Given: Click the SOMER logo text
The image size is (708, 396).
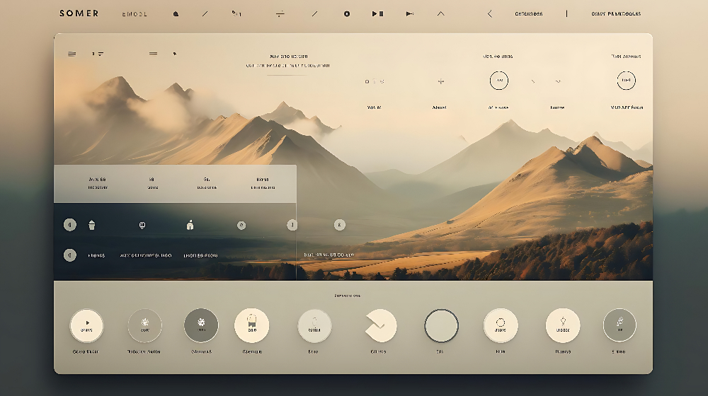Looking at the screenshot, I should coord(79,13).
